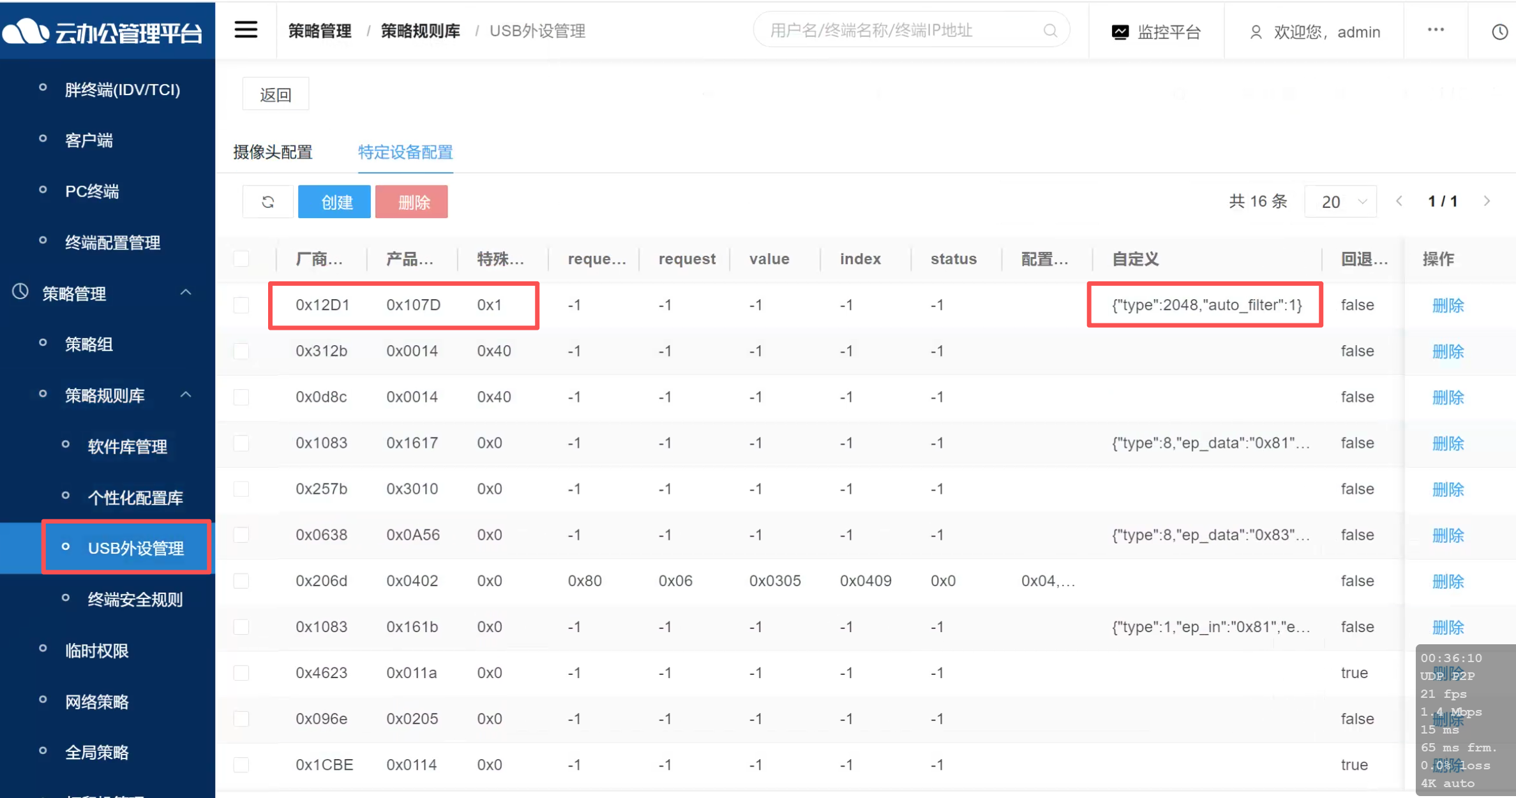This screenshot has width=1516, height=798.
Task: Delete the 0x0d8c row via 删除 link
Action: [1448, 397]
